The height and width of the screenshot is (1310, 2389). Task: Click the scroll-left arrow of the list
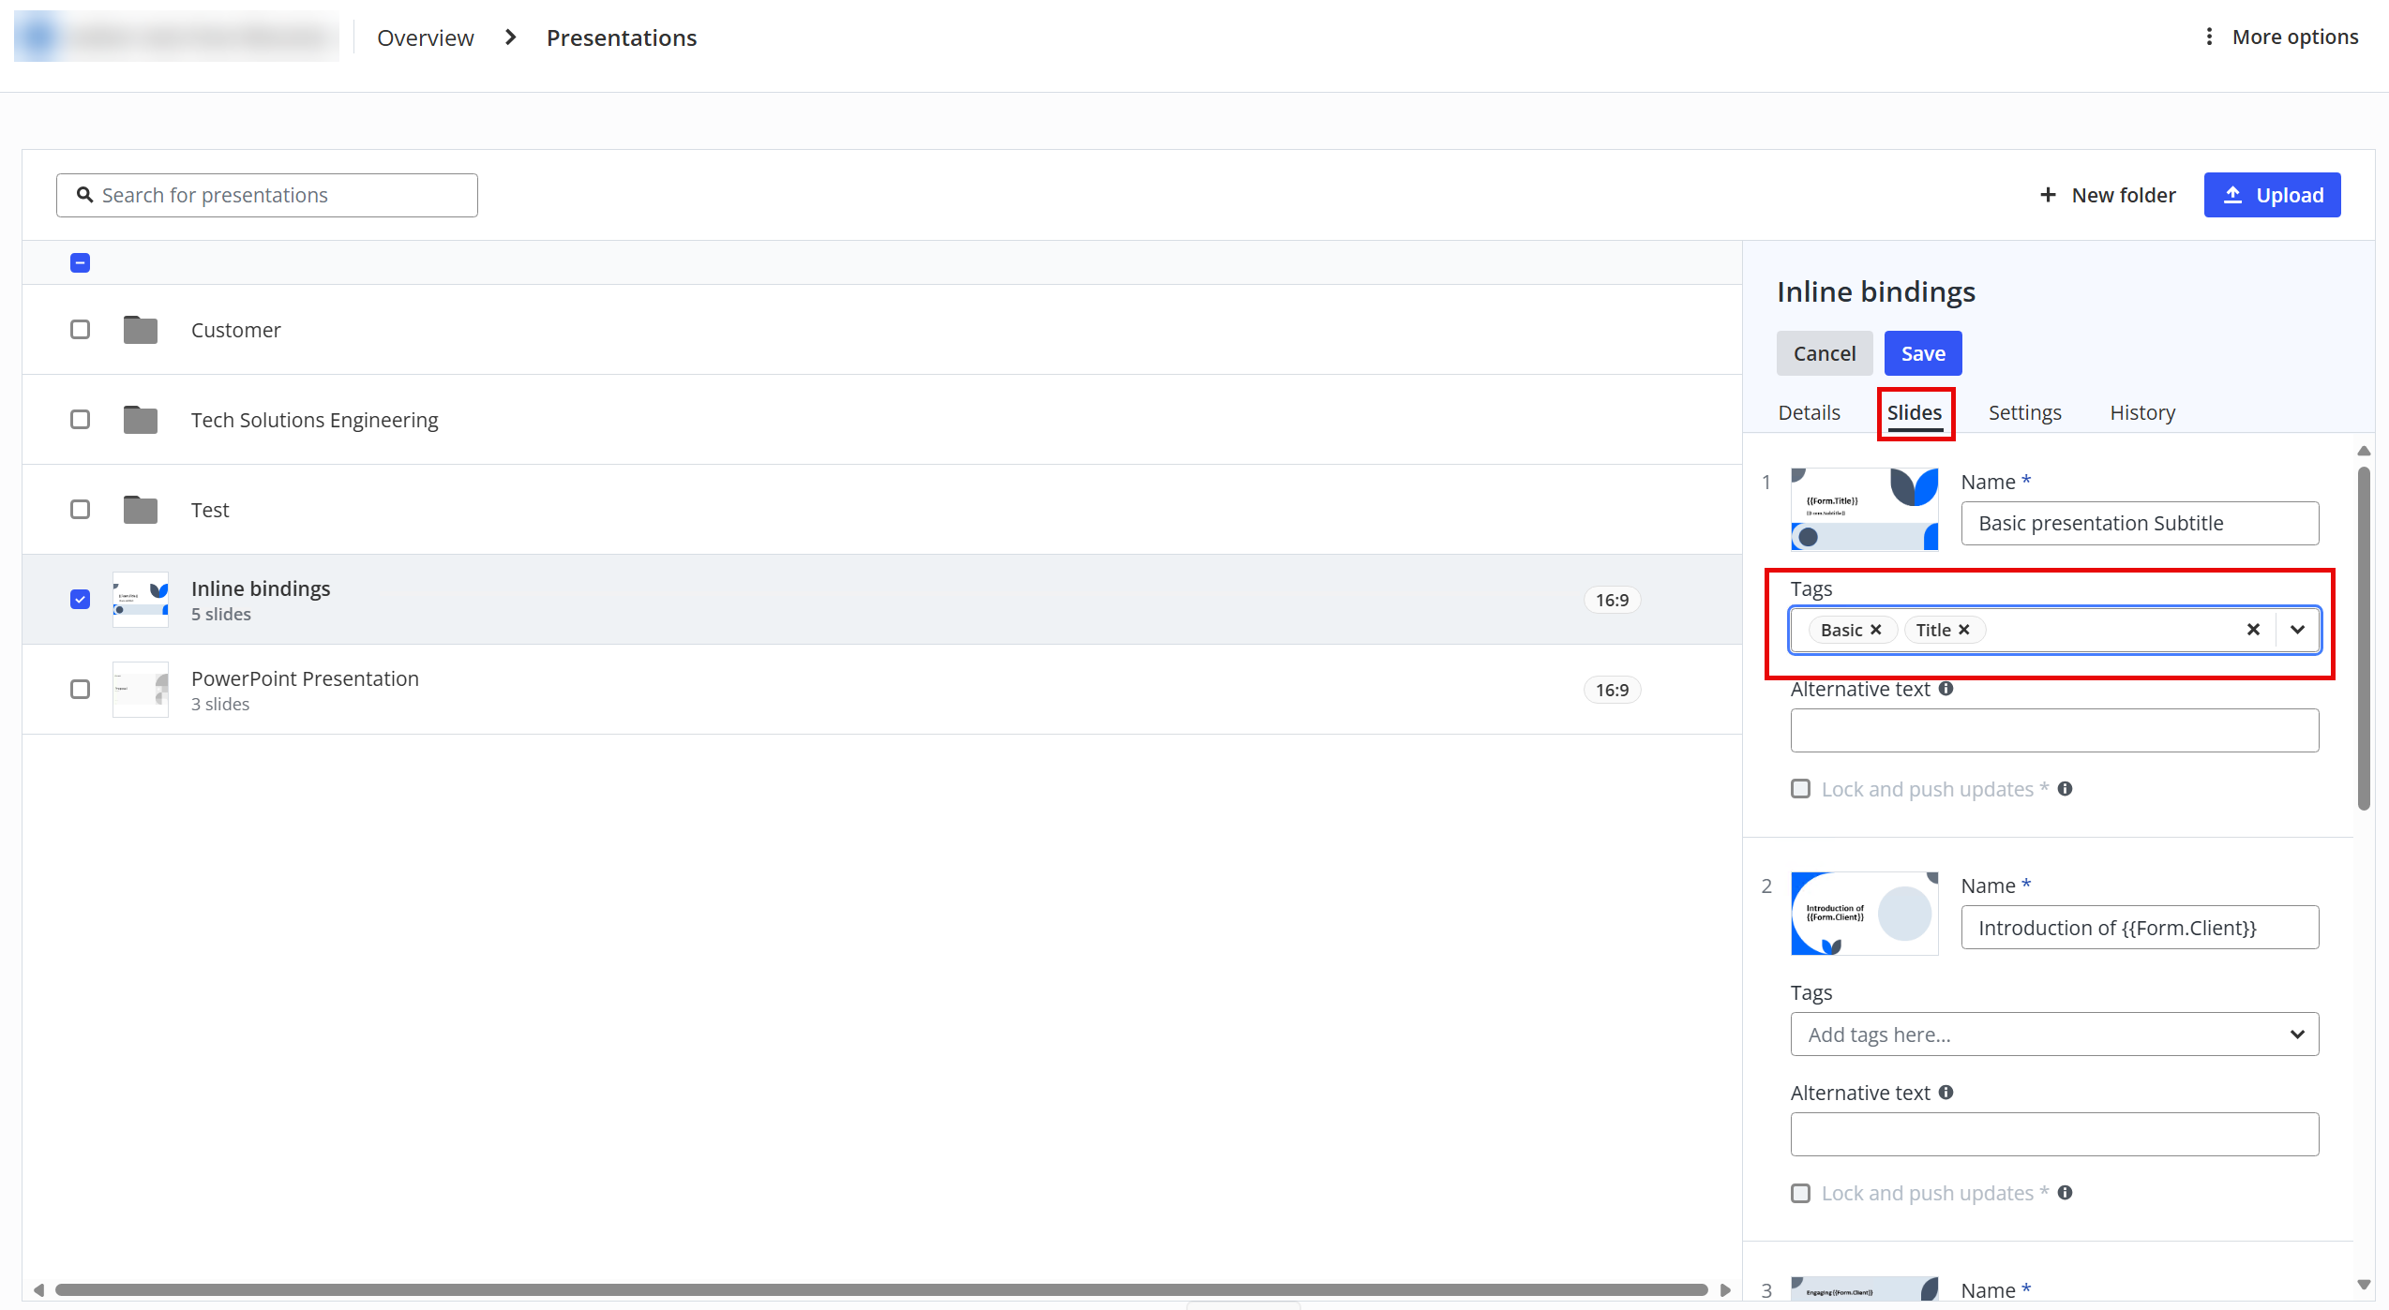(x=38, y=1290)
